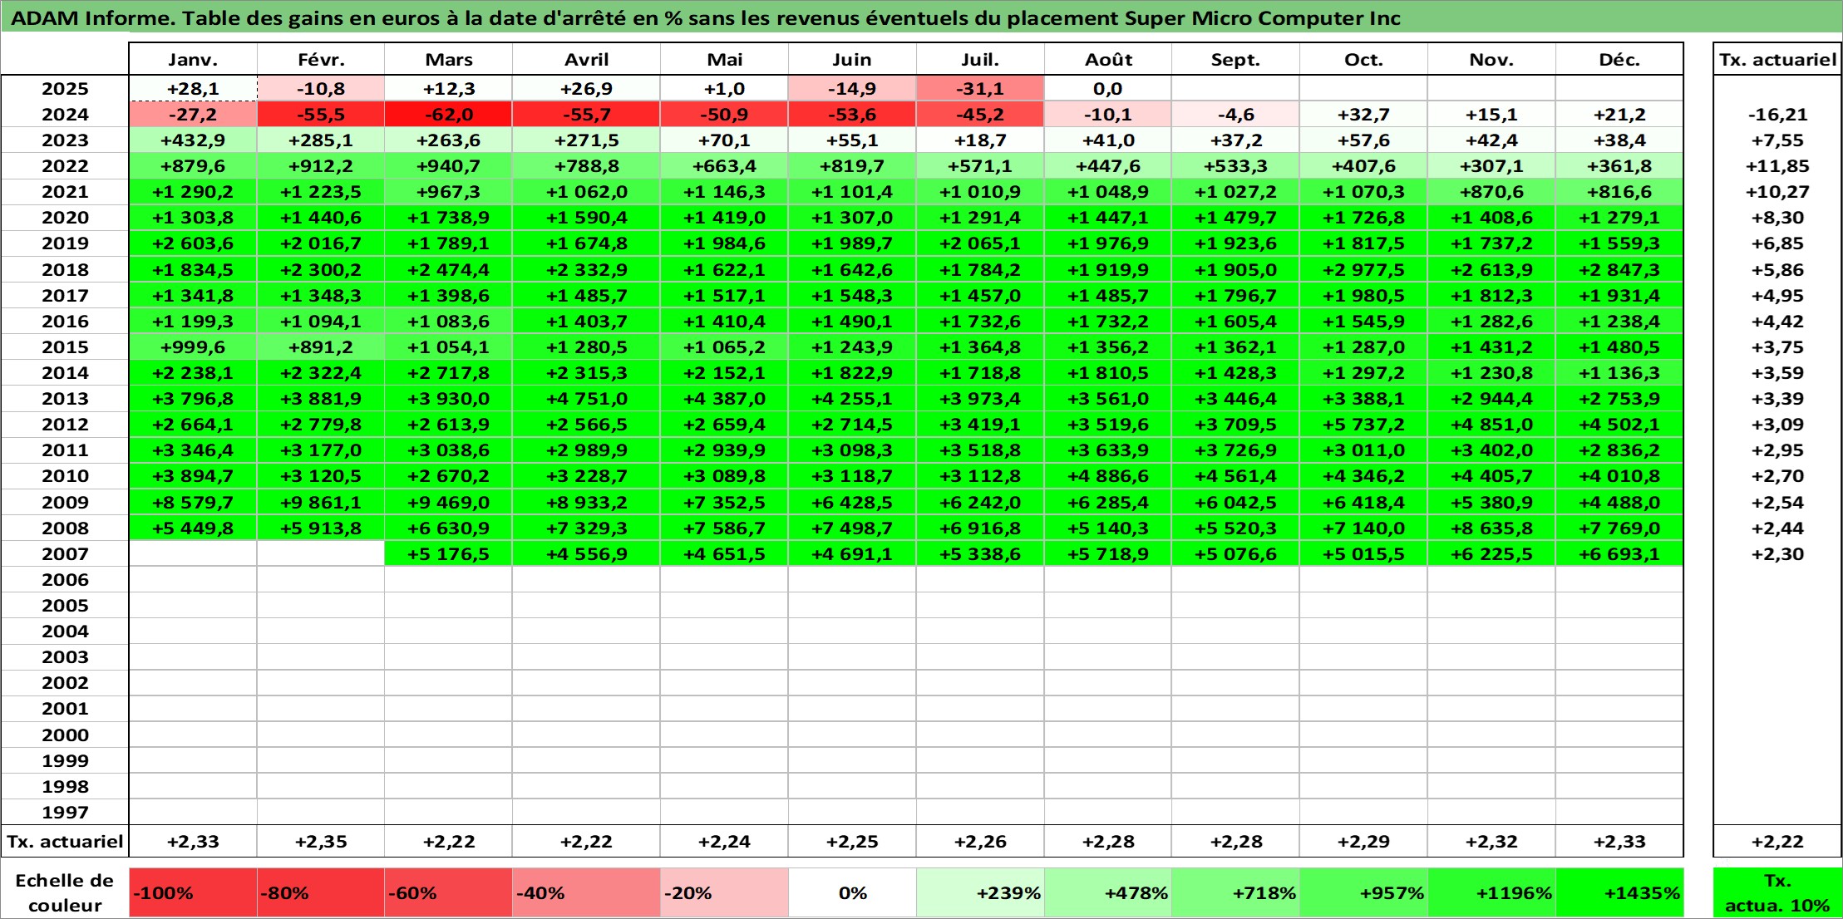Select the Déc. column header

(1619, 60)
